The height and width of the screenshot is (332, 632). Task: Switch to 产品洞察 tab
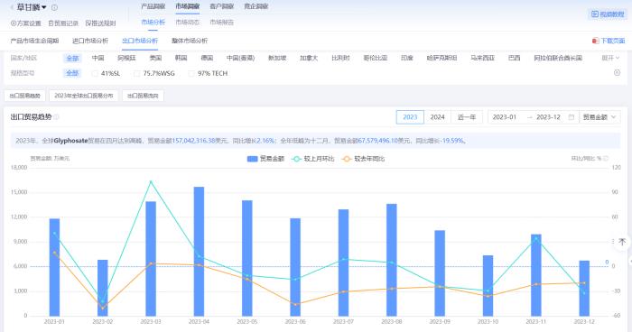coord(153,6)
